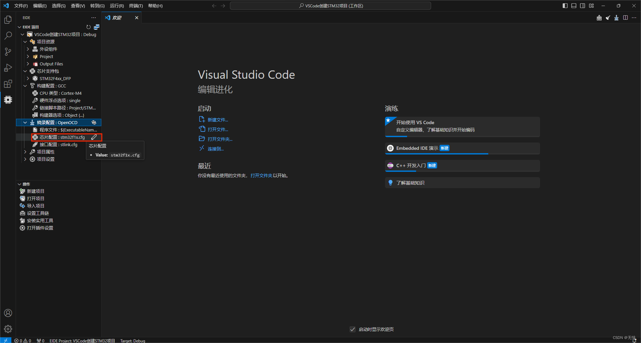
Task: Open the Accounts menu icon
Action: 8,313
